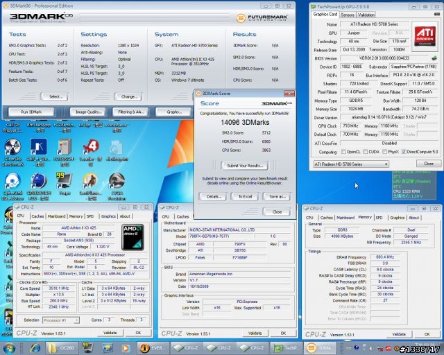Click OK in memory CPU-Z window
Viewport: 444px width, 355px height.
point(427,334)
